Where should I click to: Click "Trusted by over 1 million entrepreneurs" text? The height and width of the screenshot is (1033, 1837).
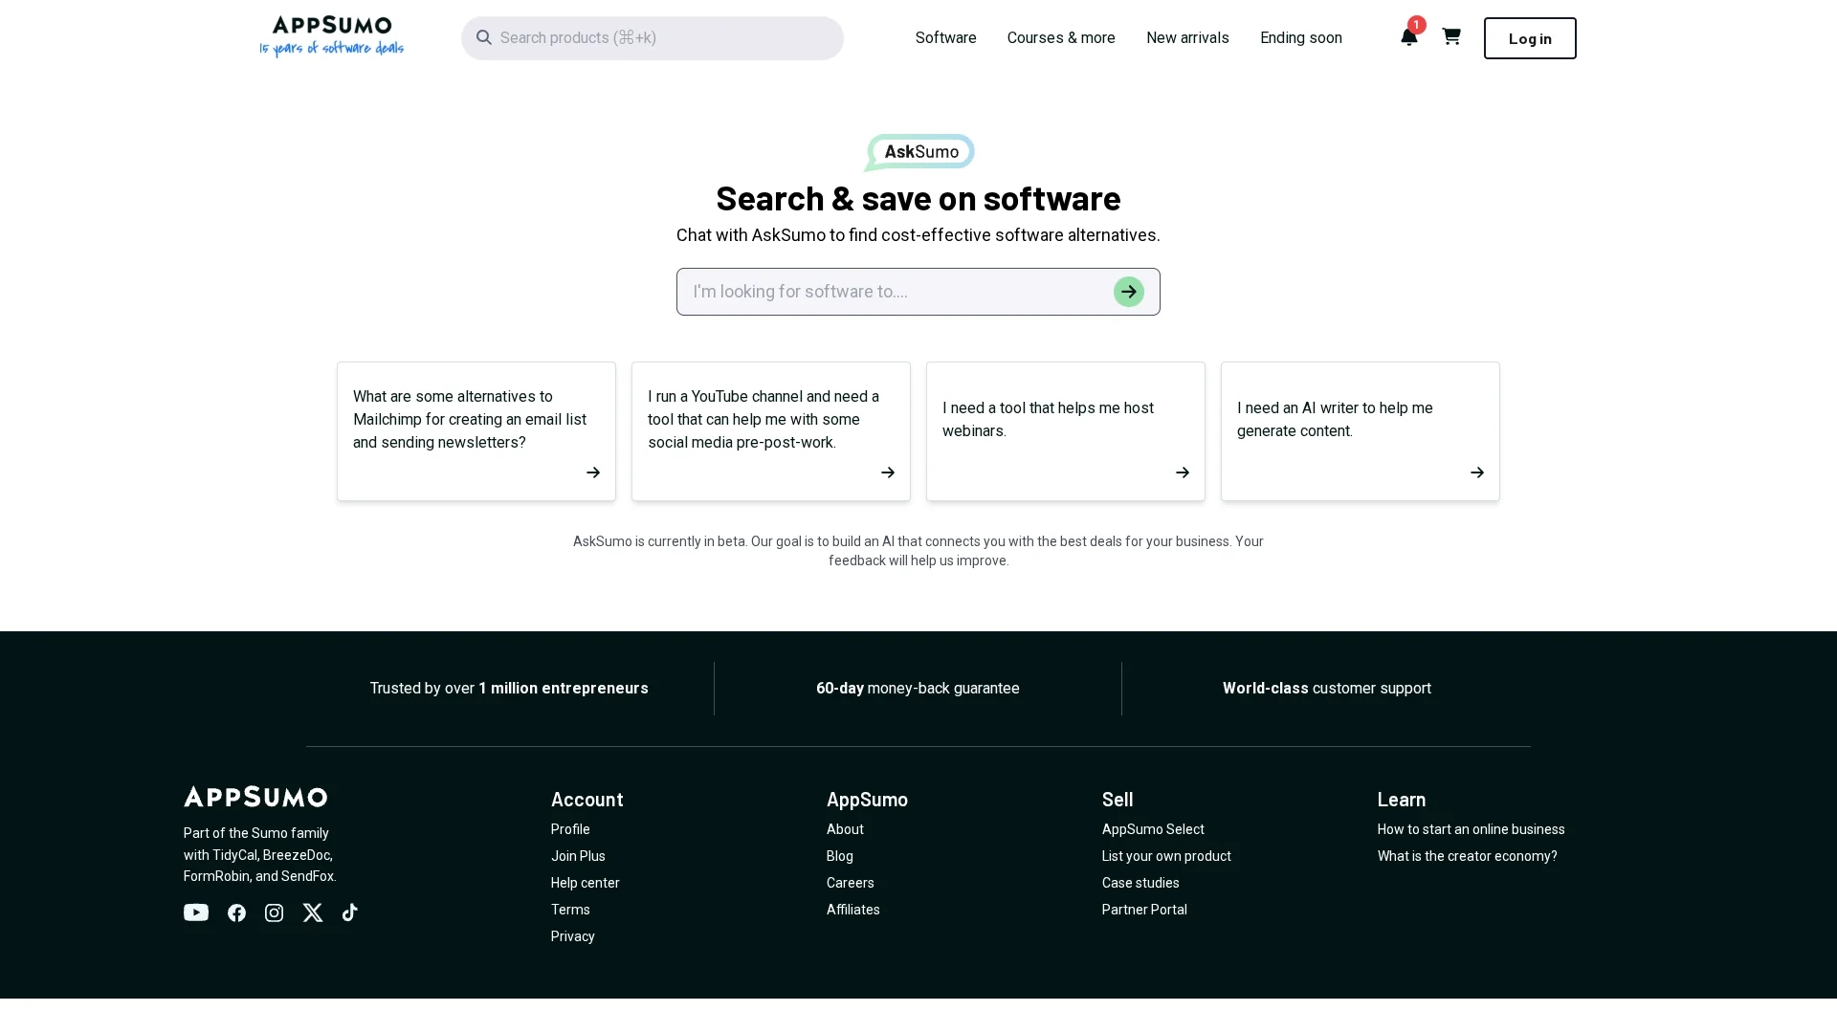[509, 688]
